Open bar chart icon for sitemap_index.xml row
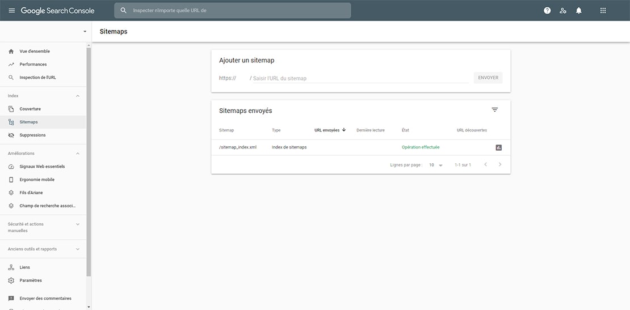The height and width of the screenshot is (310, 630). [499, 147]
